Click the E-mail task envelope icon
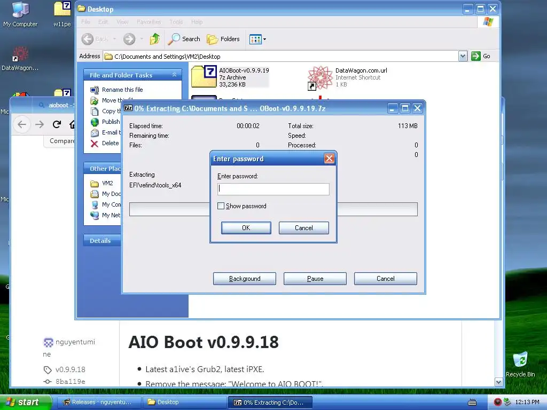 click(x=95, y=133)
